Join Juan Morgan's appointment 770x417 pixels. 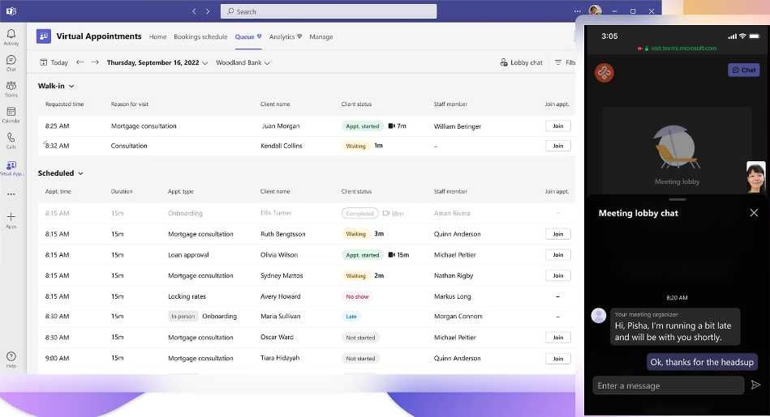coord(558,126)
